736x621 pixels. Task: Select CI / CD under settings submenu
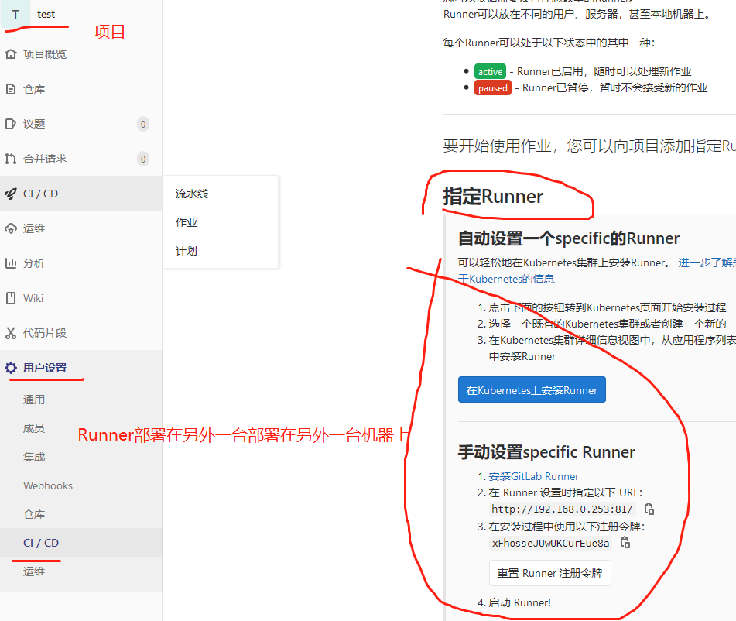click(41, 543)
